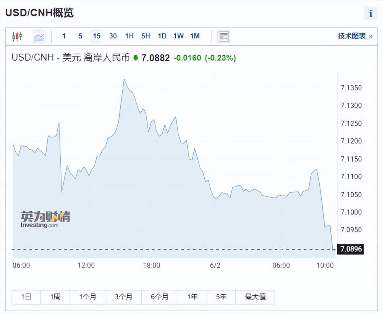The height and width of the screenshot is (314, 382).
Task: Select the 15-minute interval
Action: (97, 36)
